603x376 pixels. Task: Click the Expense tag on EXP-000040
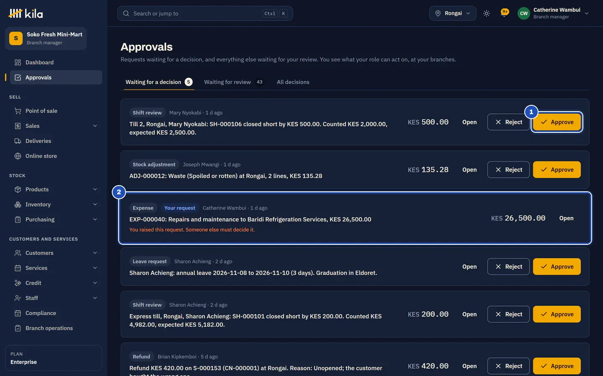(143, 208)
